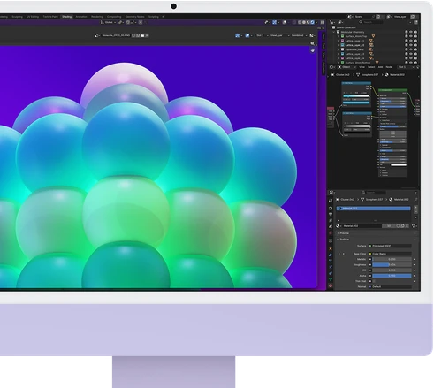The width and height of the screenshot is (434, 388).
Task: Open the Add menu in node editor
Action: [x=380, y=67]
